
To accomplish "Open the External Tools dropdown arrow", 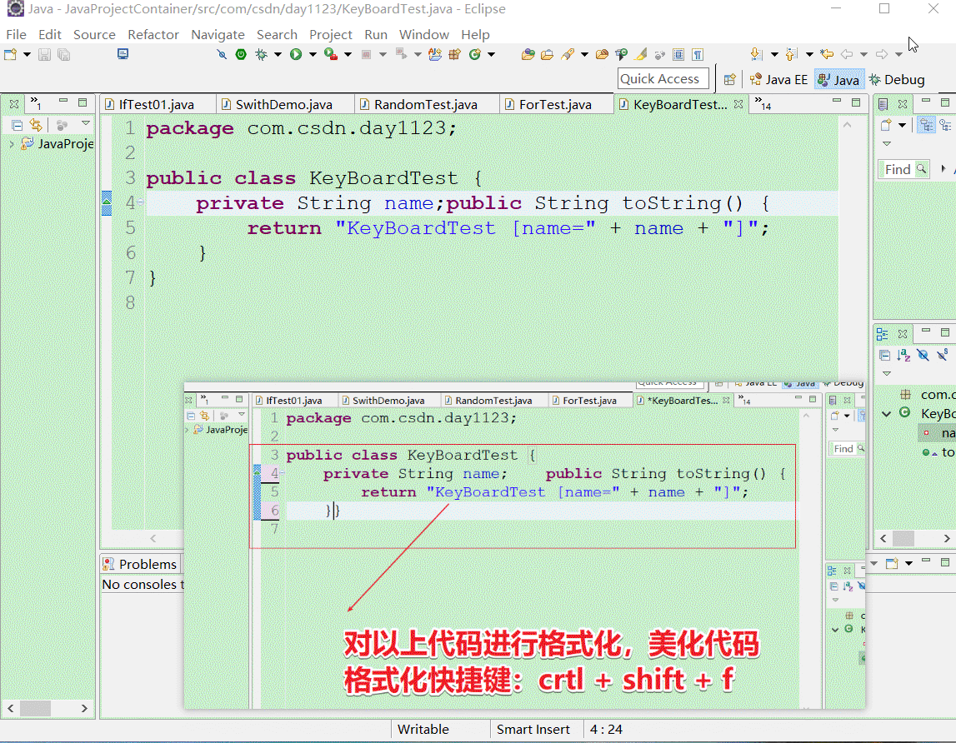I will click(x=348, y=54).
